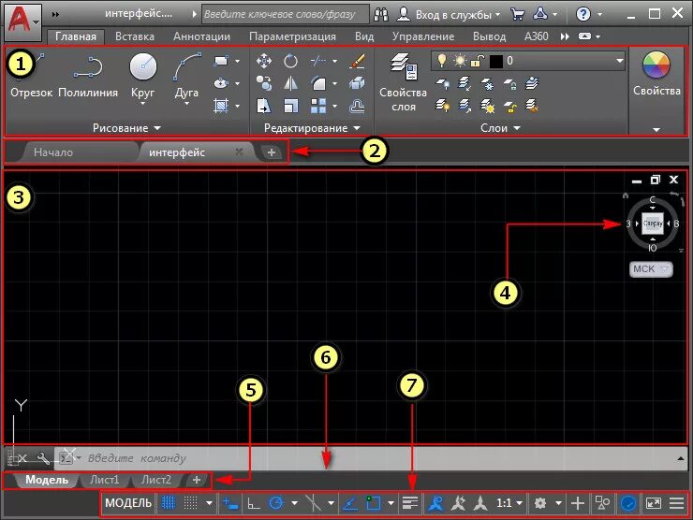
Task: Click the Clean Screen icon
Action: pos(654,503)
